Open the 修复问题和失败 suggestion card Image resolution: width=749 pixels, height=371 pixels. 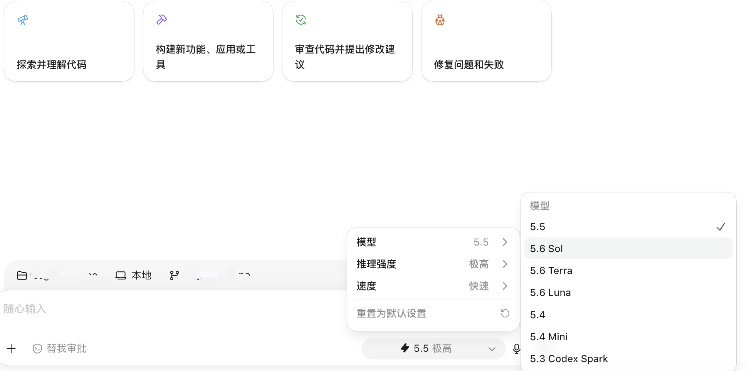click(486, 41)
